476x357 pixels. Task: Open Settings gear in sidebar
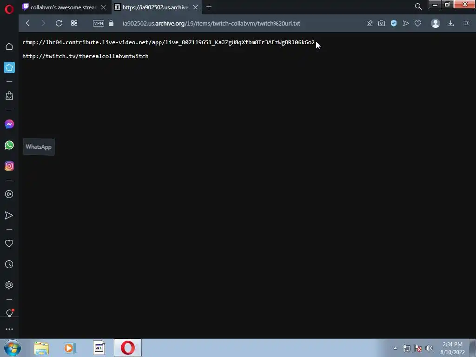[x=9, y=285]
